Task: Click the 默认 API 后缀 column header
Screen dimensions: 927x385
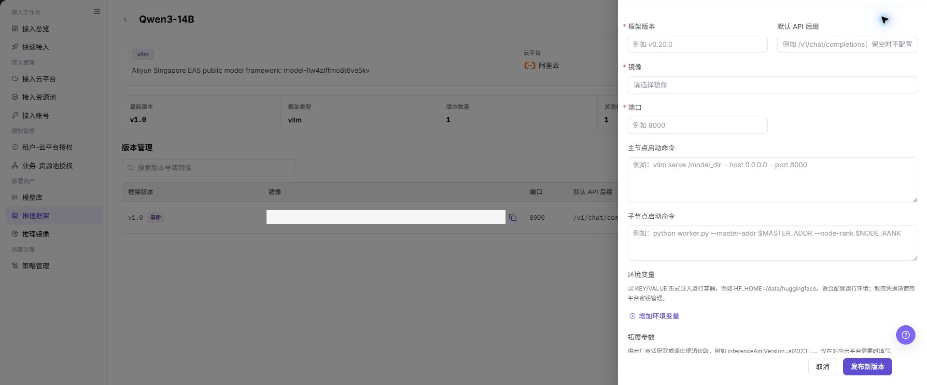Action: pyautogui.click(x=593, y=192)
